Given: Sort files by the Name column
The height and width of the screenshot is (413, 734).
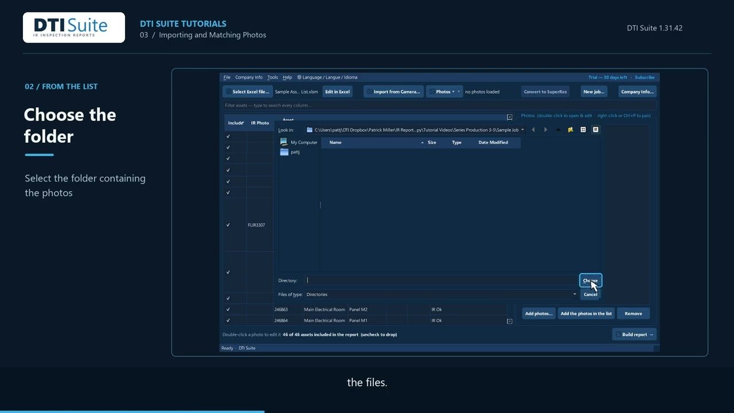Looking at the screenshot, I should tap(335, 142).
